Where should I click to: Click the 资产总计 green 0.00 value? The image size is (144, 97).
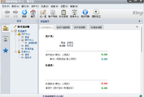point(104,54)
